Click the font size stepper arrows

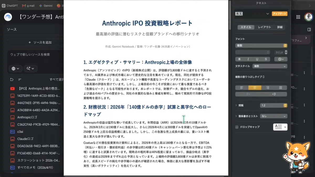(286, 52)
